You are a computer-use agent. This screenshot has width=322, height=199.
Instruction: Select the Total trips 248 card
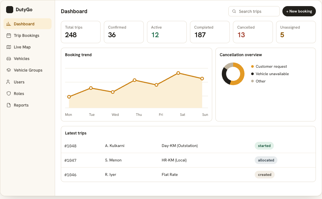[81, 32]
